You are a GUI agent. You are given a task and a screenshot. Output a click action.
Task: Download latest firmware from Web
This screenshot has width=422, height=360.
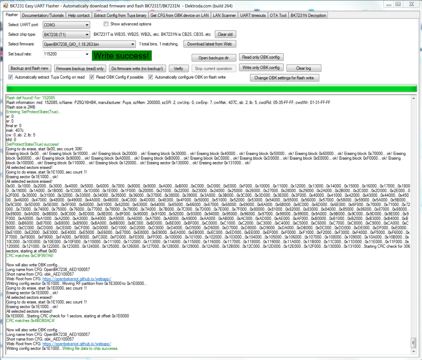click(209, 44)
